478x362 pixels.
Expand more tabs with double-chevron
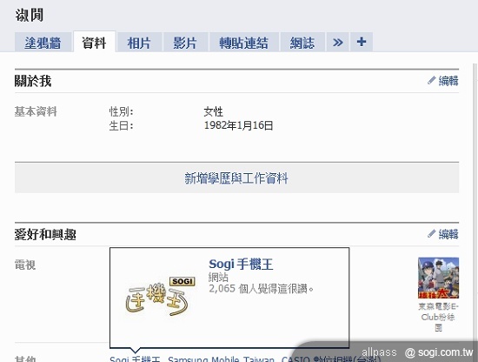(x=338, y=42)
